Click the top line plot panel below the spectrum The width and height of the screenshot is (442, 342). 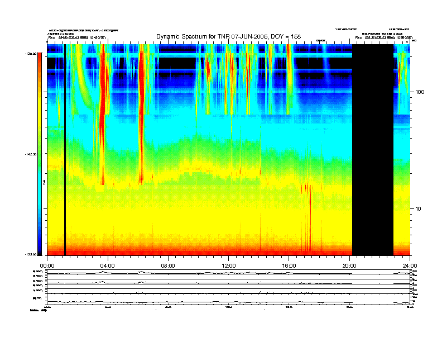tap(228, 272)
